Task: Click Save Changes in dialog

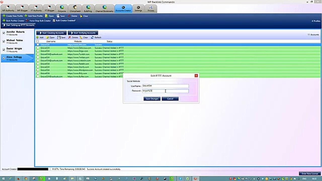Action: point(152,99)
